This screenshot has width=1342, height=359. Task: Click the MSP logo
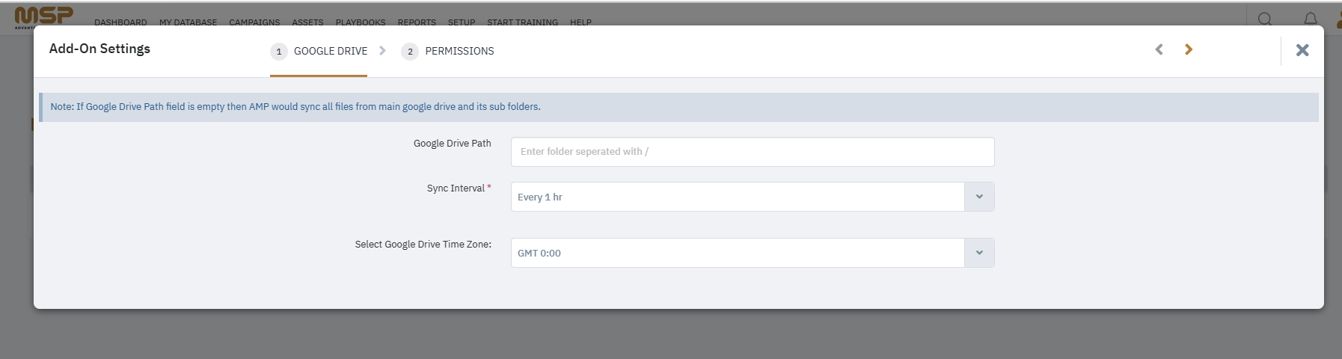pos(43,16)
